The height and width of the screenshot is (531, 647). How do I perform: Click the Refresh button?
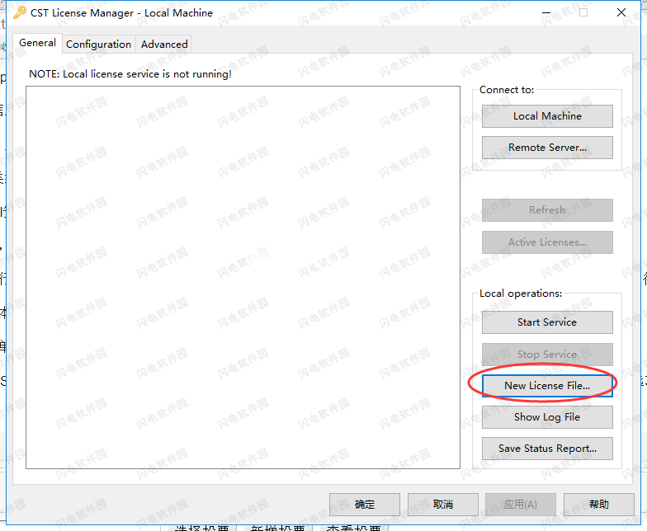coord(547,210)
